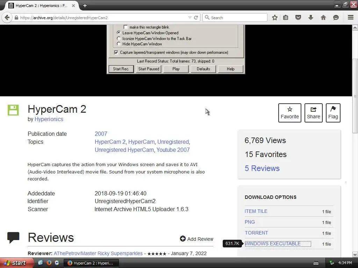Go back with the browser back arrow
Viewport: 358px width, 268px height.
(x=7, y=17)
